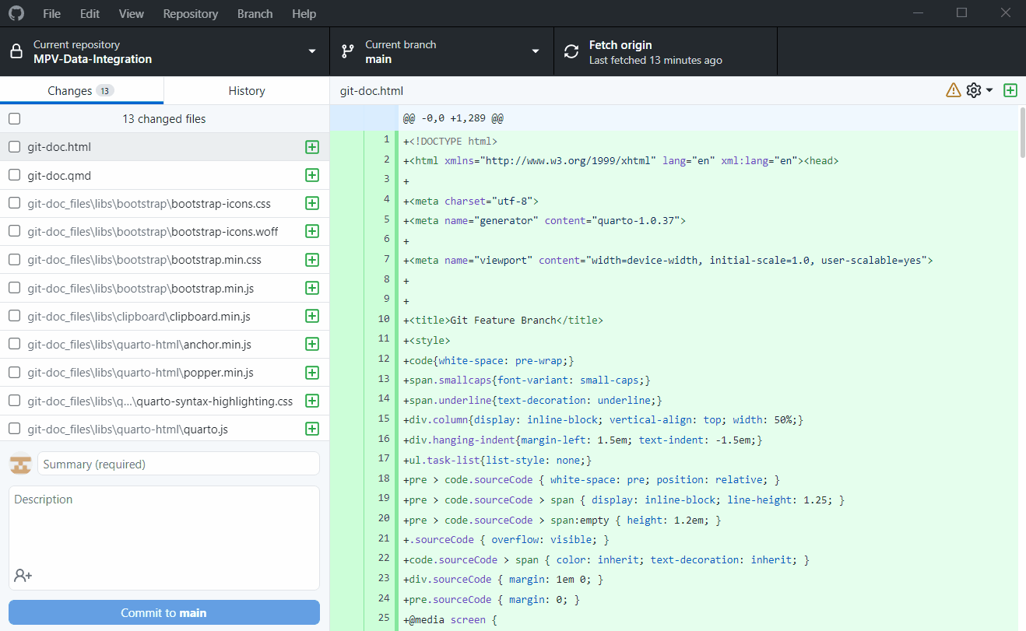Image resolution: width=1026 pixels, height=631 pixels.
Task: Click the fetch refresh arrows icon
Action: [x=571, y=51]
